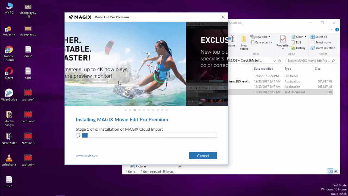
Task: Collapse the Explorer ribbon with the chevron
Action: (331, 30)
